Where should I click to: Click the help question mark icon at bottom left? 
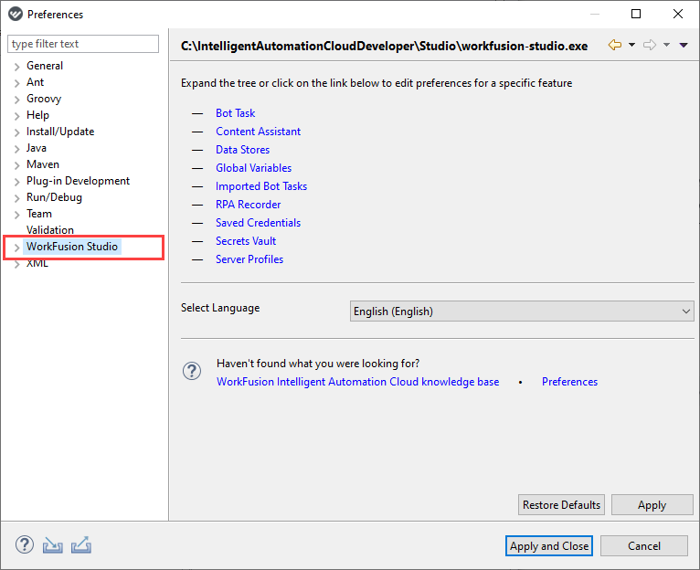[25, 544]
